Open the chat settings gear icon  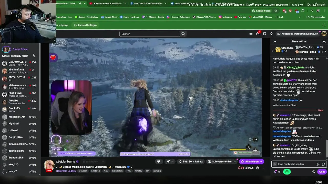[x=314, y=172]
